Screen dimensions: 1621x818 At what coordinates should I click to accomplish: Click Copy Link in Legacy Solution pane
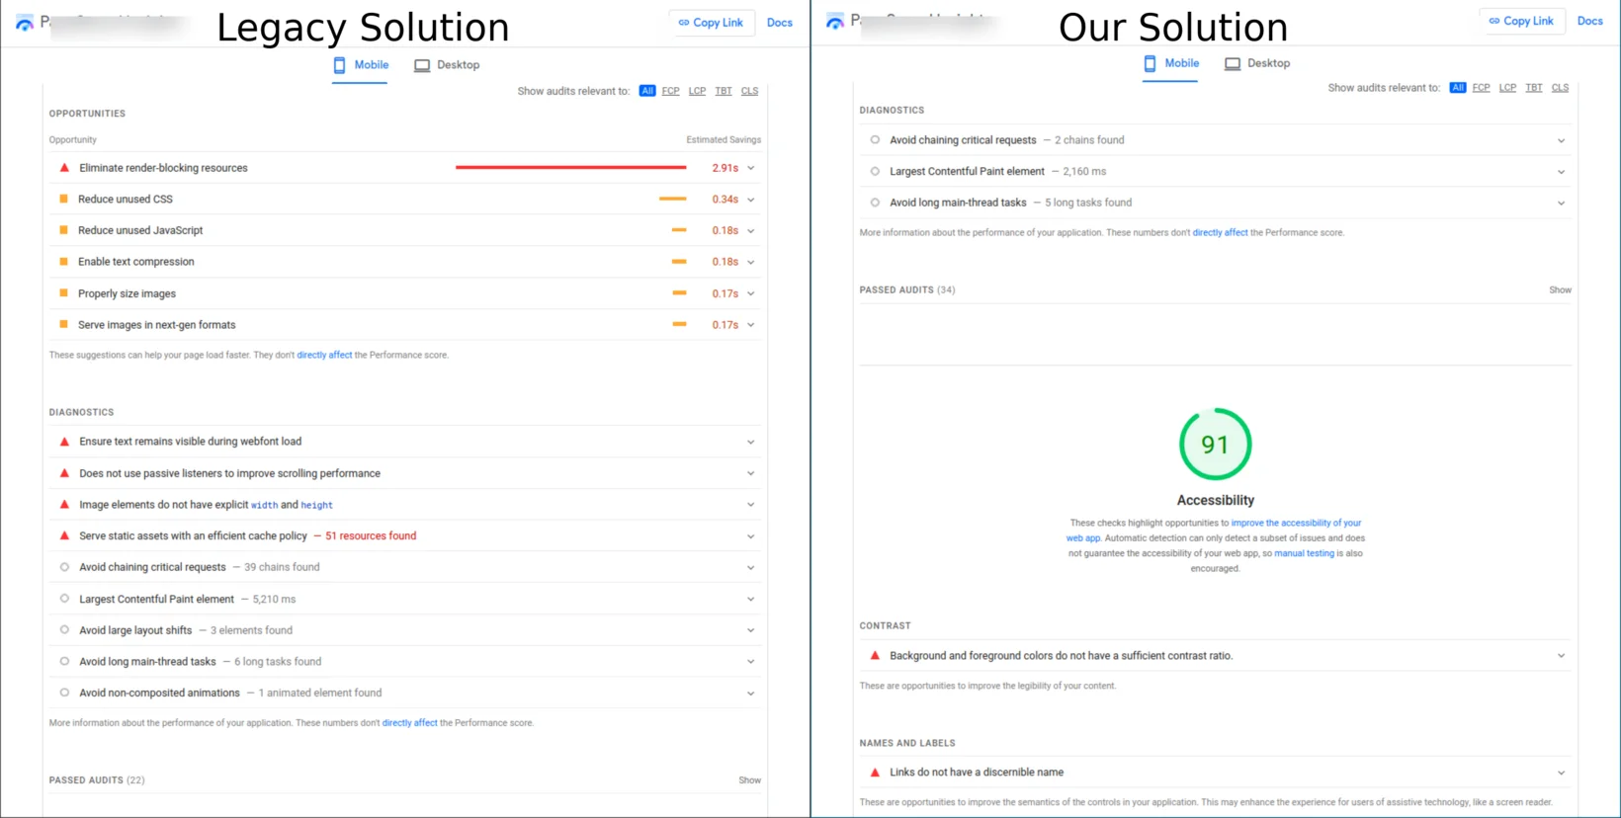tap(711, 23)
